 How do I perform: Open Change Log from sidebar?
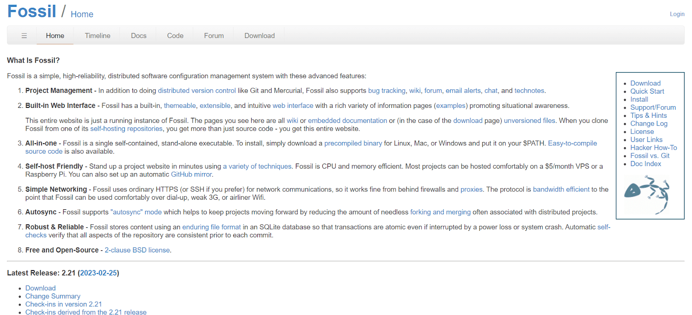click(x=649, y=123)
